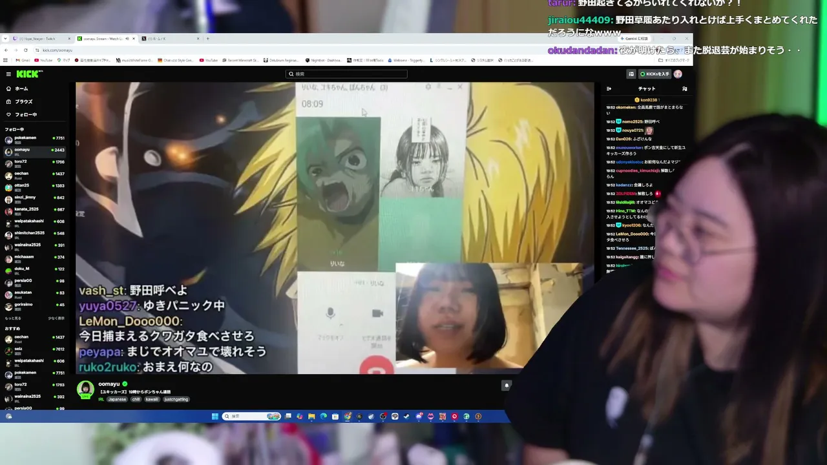
Task: Click the チャット chat header
Action: click(647, 88)
